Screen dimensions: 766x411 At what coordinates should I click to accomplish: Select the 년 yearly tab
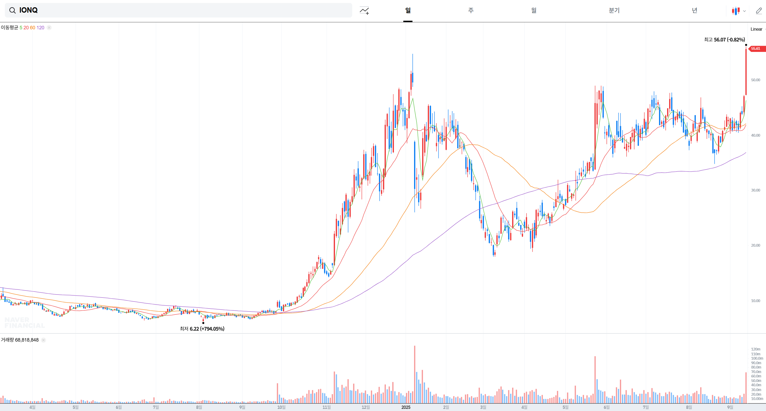tap(694, 10)
